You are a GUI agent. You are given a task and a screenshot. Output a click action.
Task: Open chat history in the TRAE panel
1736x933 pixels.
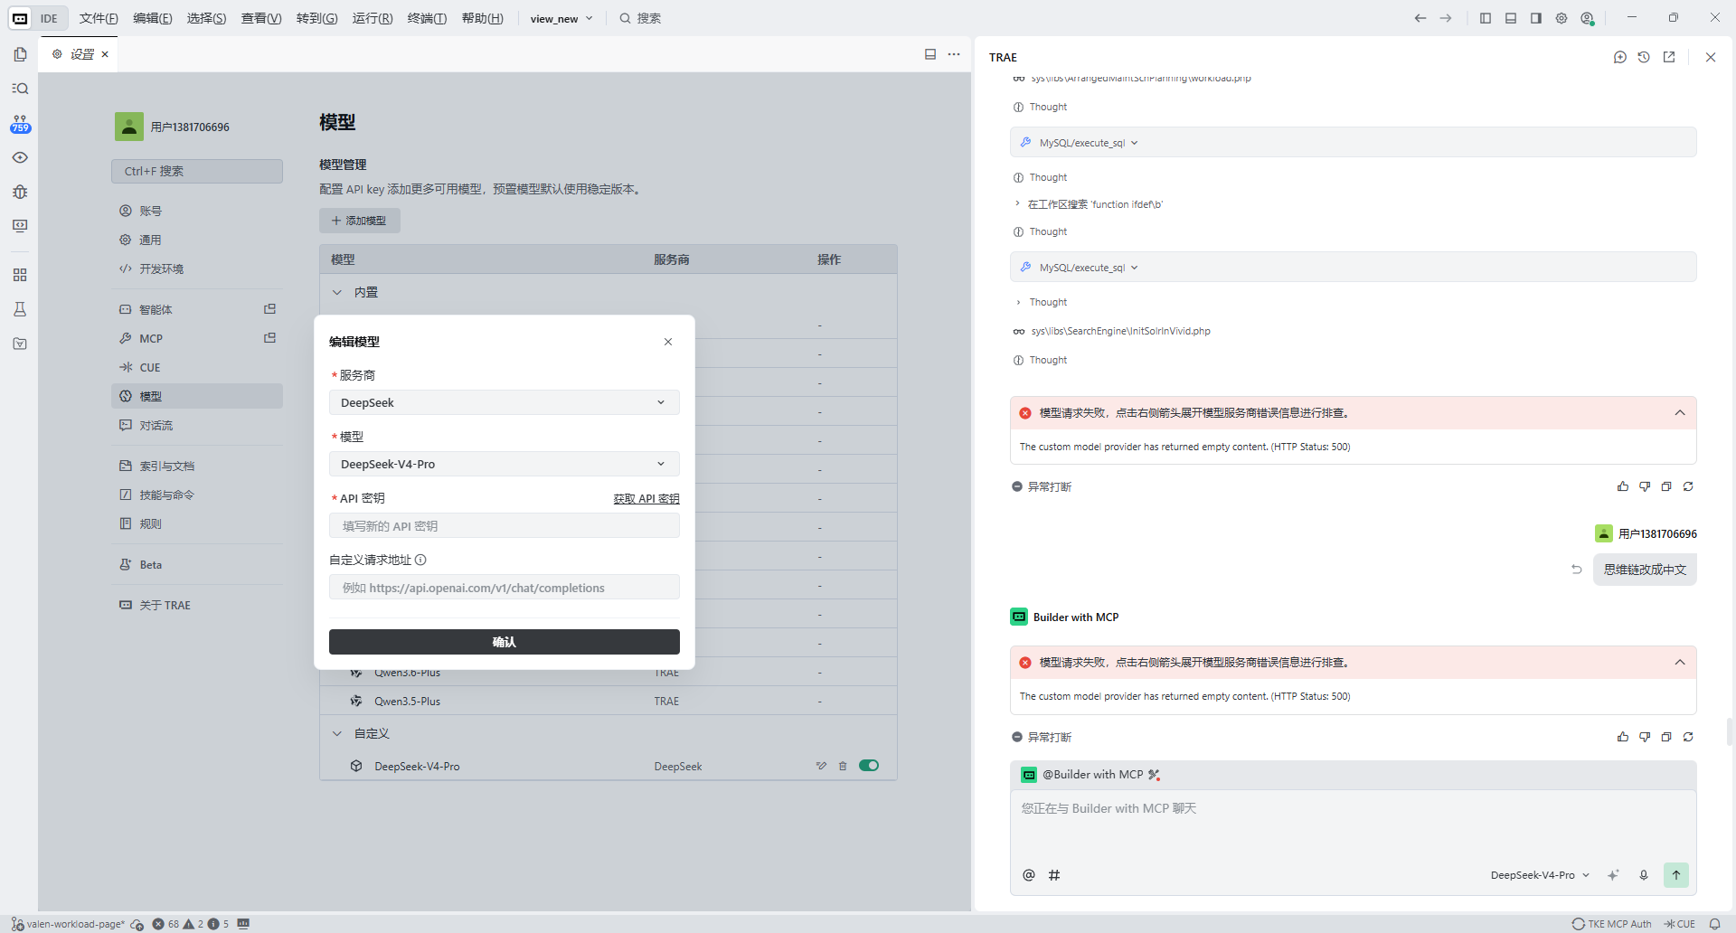point(1644,57)
